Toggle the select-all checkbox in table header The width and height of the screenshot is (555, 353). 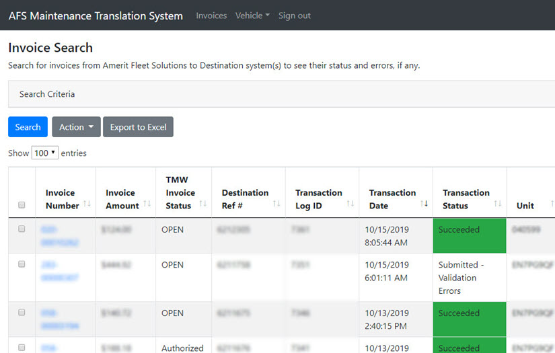point(22,205)
